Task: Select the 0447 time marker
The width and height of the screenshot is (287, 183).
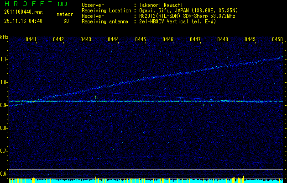Action: 195,40
